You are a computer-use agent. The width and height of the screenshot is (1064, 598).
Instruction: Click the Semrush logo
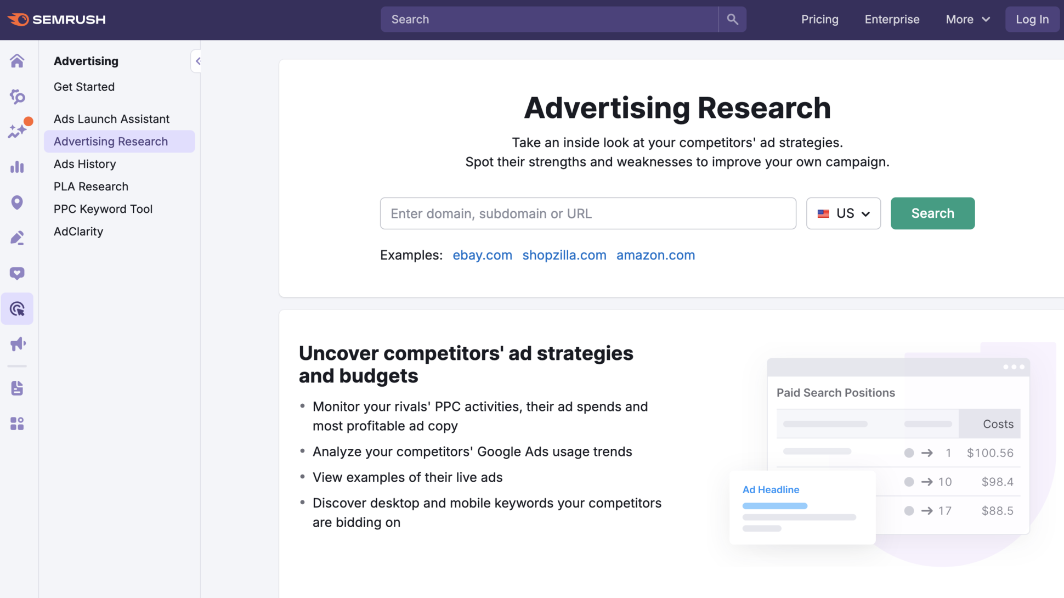(56, 19)
